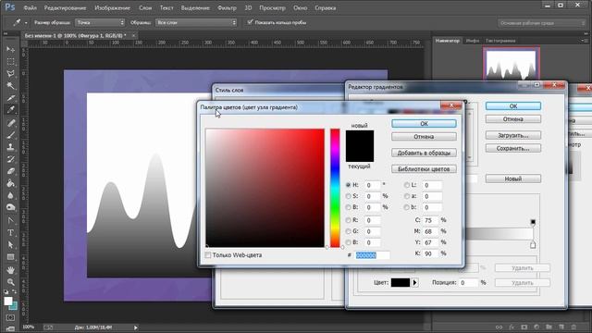
Task: Open the status bar info arrow
Action: pos(136,327)
